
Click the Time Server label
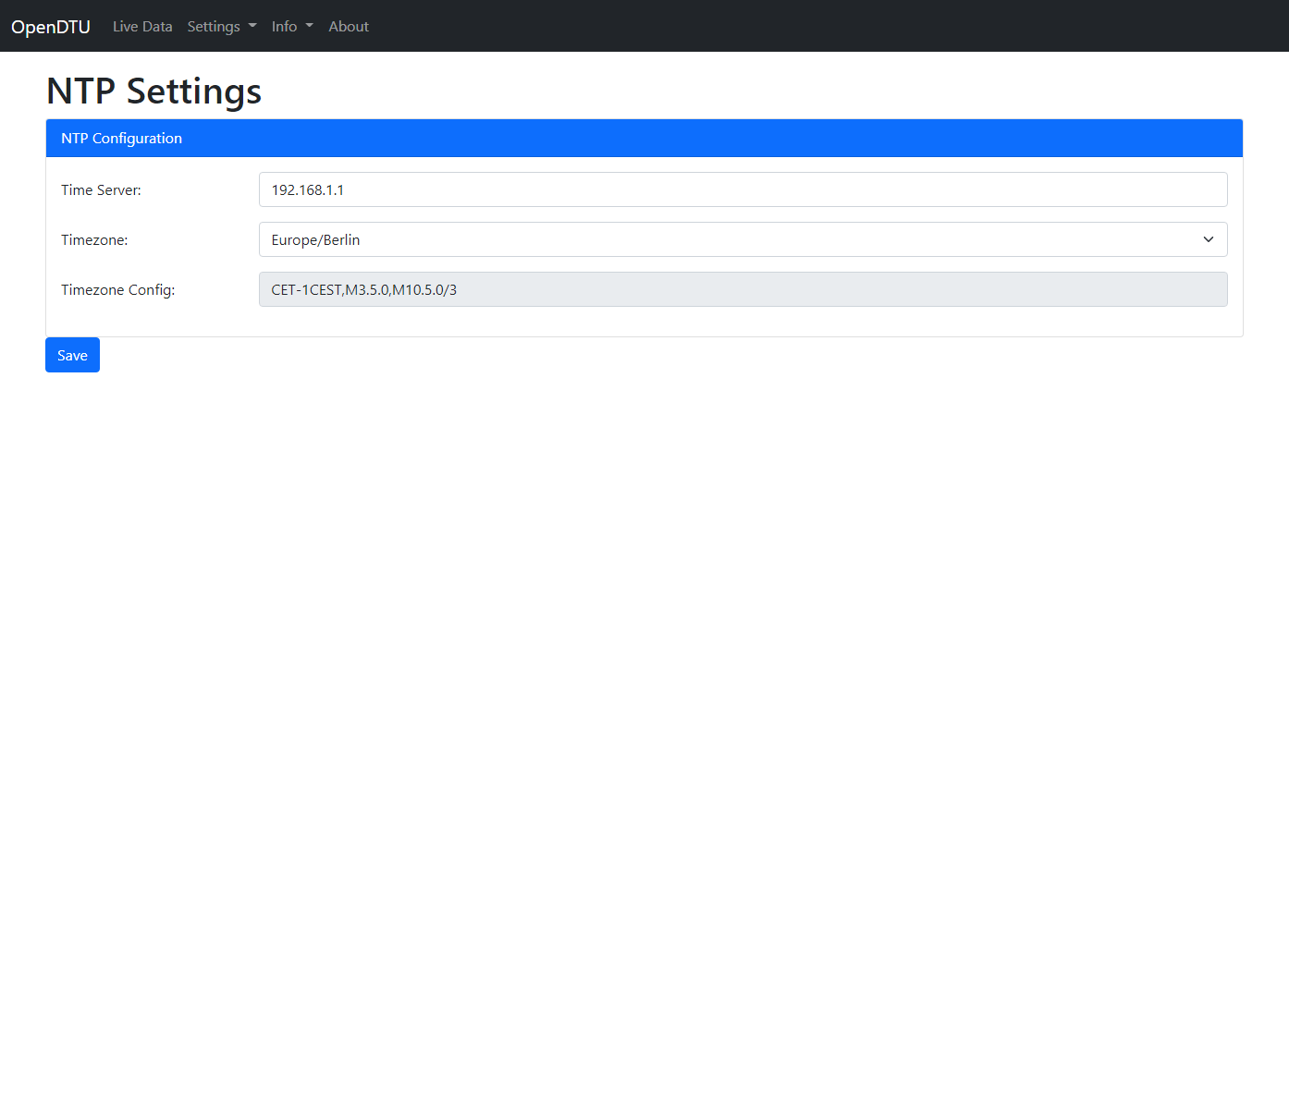pyautogui.click(x=101, y=190)
